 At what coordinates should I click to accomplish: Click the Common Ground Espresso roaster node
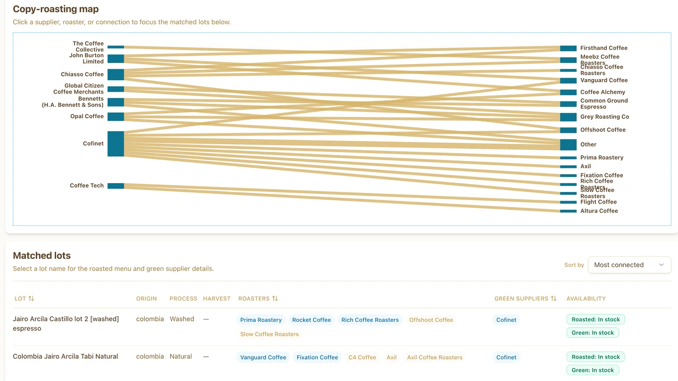point(568,104)
